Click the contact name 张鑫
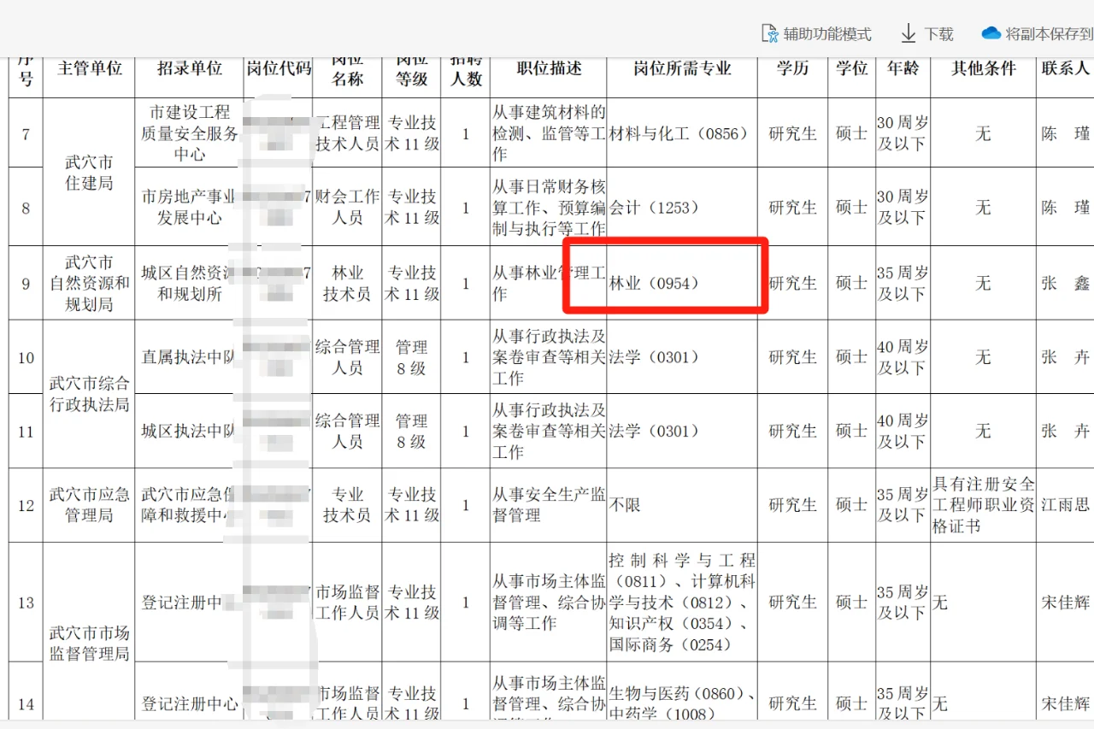Image resolution: width=1094 pixels, height=729 pixels. coord(1066,283)
